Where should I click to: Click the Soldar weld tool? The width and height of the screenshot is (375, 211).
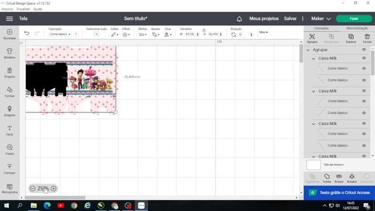tap(327, 178)
